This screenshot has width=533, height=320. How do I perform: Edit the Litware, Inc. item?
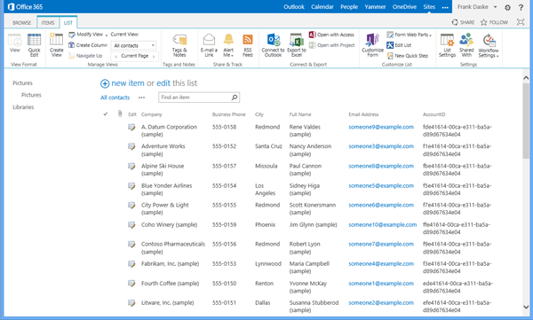(x=131, y=302)
